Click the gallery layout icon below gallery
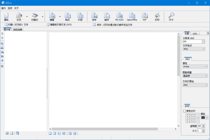 coord(17,133)
